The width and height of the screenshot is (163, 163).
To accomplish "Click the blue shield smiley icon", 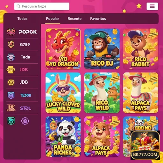I will pyautogui.click(x=11, y=95).
